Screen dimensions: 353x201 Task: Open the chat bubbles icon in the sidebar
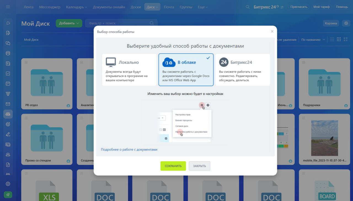pyautogui.click(x=8, y=43)
